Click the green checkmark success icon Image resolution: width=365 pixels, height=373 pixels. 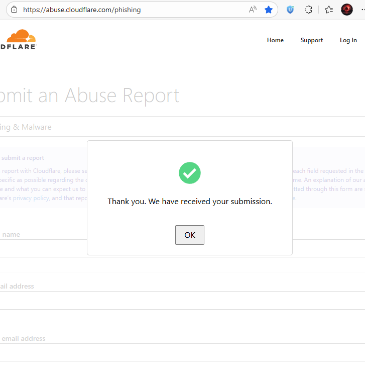[x=190, y=173]
